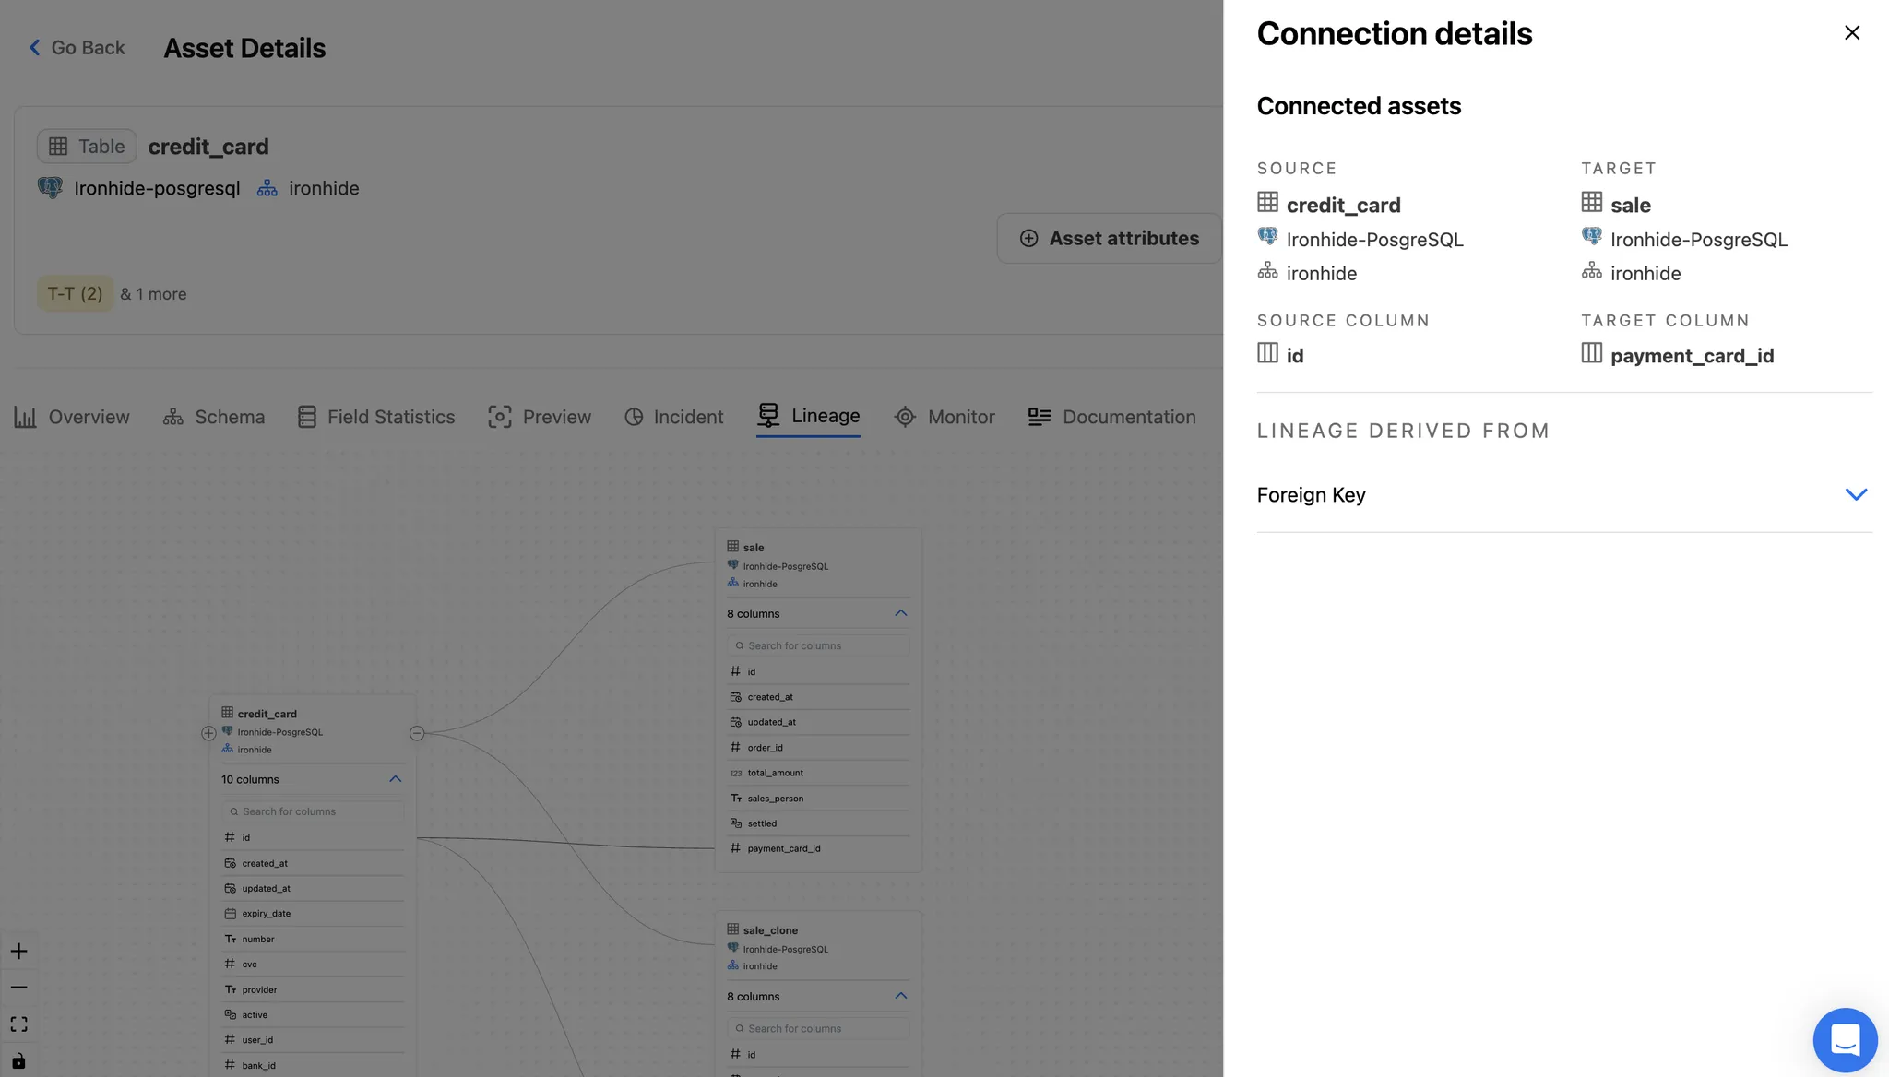Click the fit-to-screen canvas icon
The image size is (1889, 1077).
click(x=18, y=1024)
